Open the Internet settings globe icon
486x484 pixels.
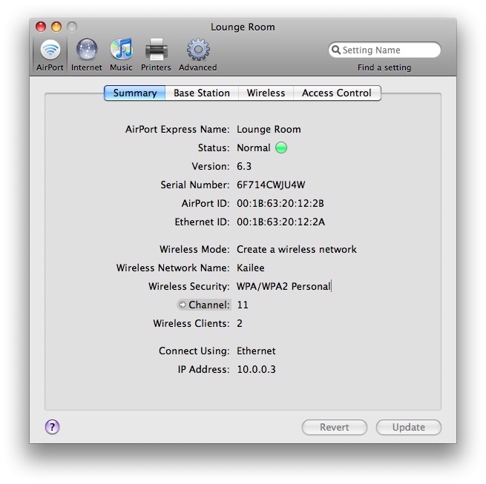pyautogui.click(x=87, y=50)
